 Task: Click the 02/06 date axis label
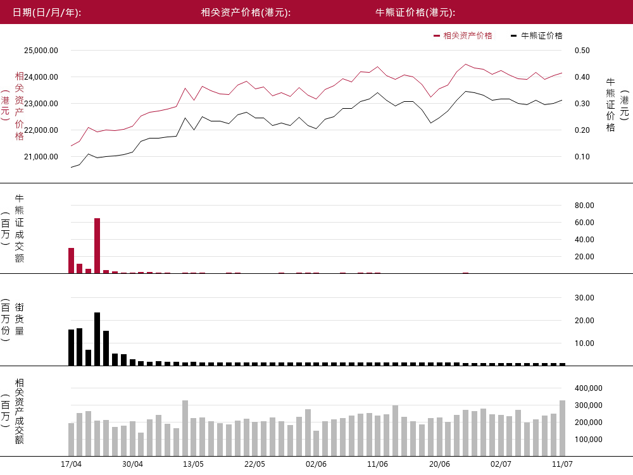(x=316, y=464)
